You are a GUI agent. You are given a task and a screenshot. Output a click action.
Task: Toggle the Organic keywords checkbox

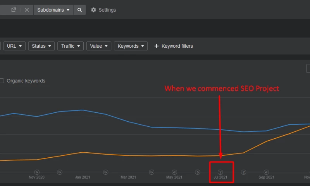click(x=2, y=81)
